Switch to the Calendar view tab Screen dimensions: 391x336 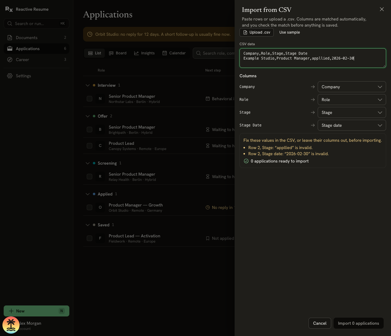tap(174, 53)
